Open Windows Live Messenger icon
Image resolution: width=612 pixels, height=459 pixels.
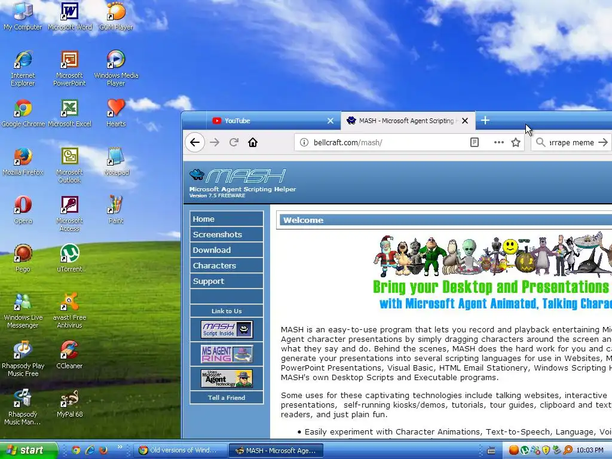[23, 310]
